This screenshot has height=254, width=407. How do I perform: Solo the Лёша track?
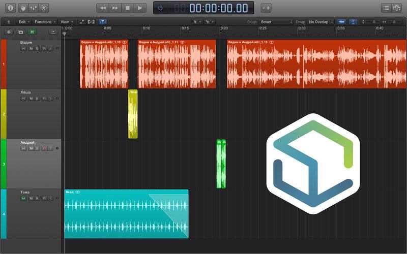coord(37,99)
